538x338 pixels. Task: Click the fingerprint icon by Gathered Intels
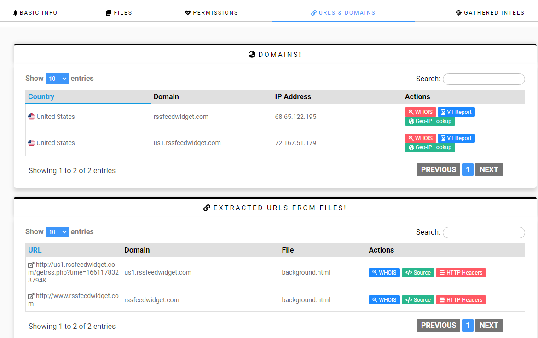click(458, 13)
